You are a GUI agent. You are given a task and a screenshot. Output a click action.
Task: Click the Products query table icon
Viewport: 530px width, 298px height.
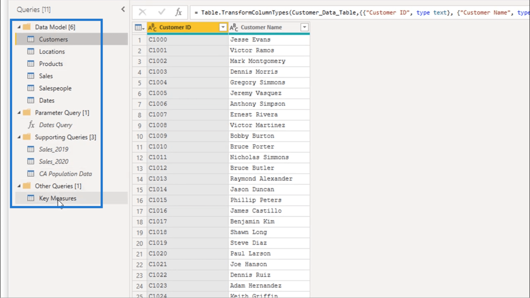click(x=31, y=64)
